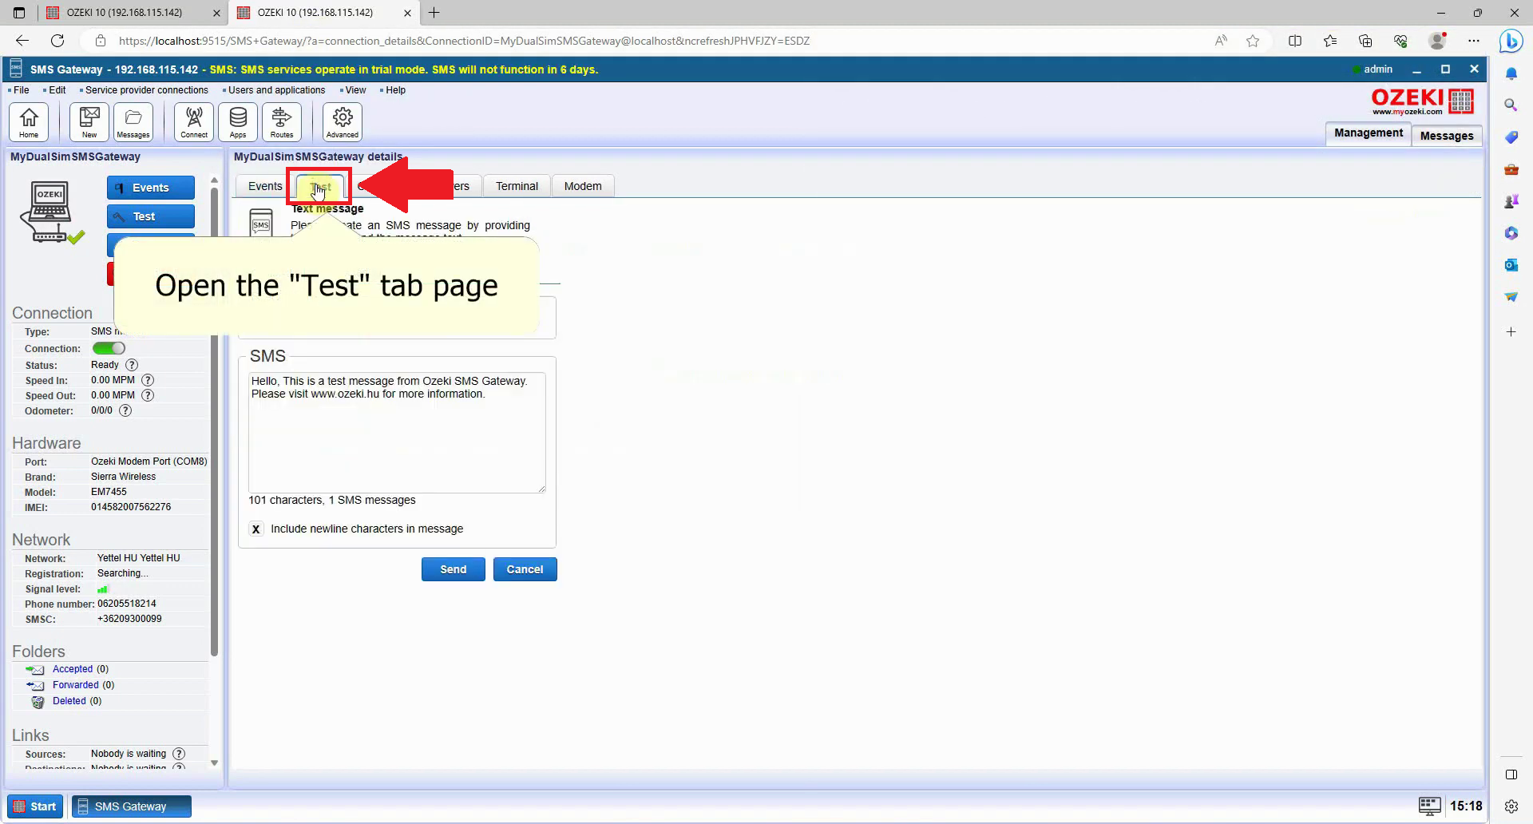
Task: Open the Routes toolbar icon
Action: pos(282,122)
